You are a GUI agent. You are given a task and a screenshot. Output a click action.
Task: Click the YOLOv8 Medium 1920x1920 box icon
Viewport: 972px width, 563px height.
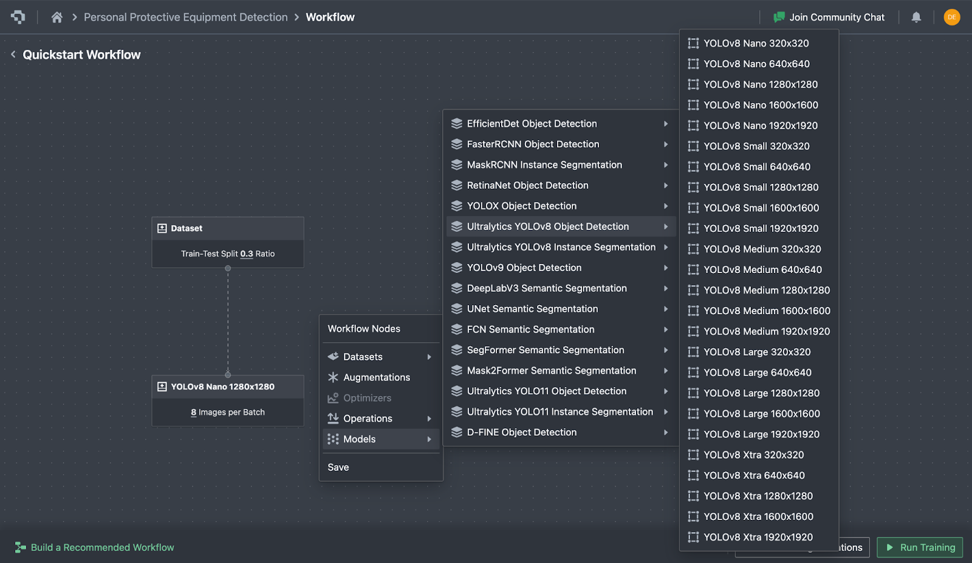(693, 331)
